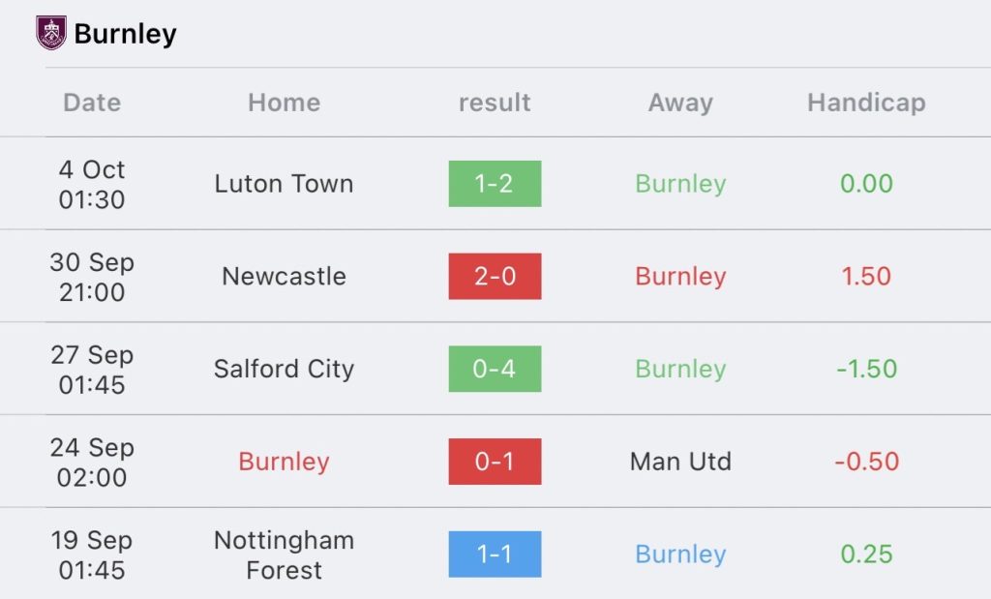The width and height of the screenshot is (991, 599).
Task: Open the blue 1-1 draw result badge
Action: tap(495, 554)
